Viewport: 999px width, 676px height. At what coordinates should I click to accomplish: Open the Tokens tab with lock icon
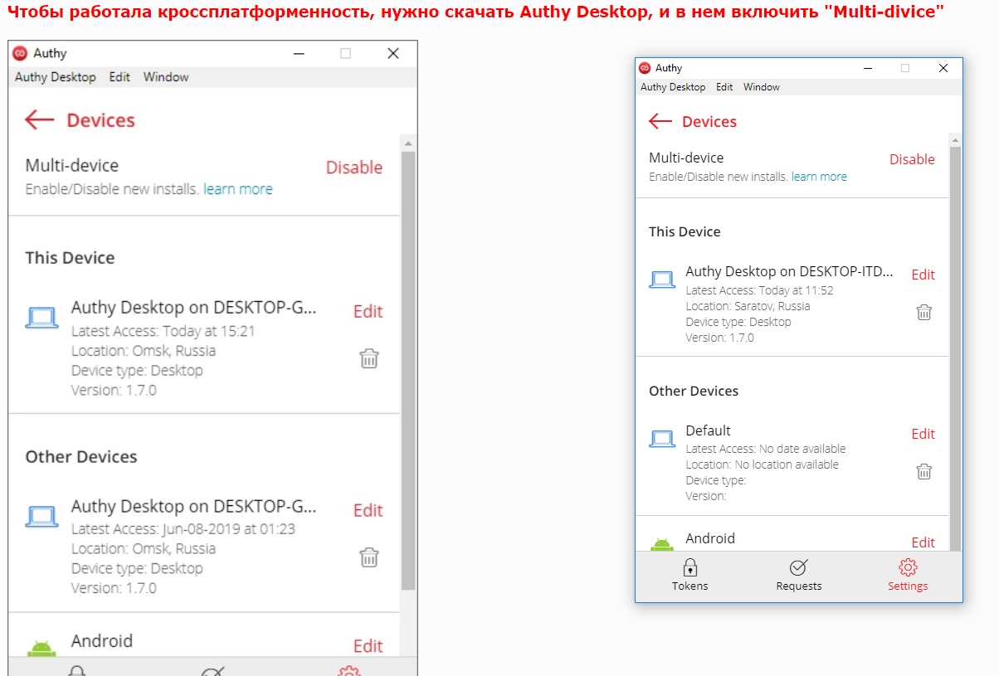coord(690,575)
